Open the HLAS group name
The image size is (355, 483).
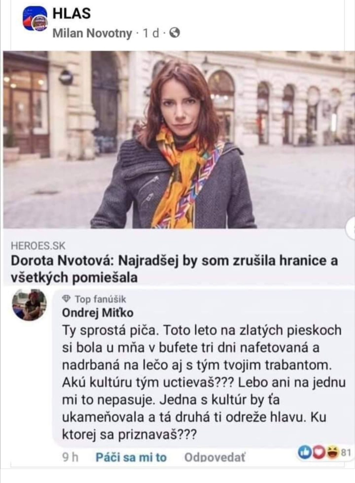pos(71,14)
